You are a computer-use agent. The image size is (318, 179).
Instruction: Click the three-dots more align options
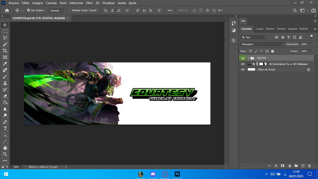170,10
